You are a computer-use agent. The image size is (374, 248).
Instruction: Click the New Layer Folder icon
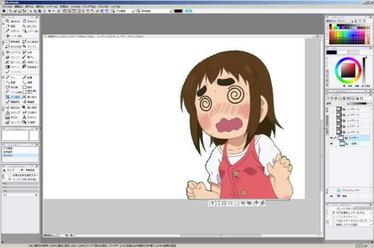(340, 99)
